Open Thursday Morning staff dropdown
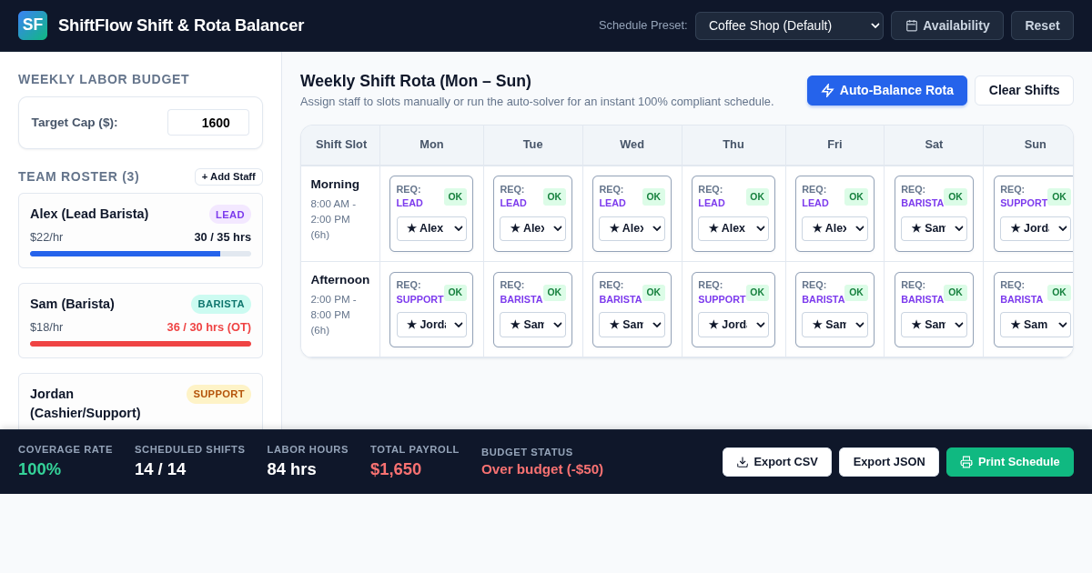This screenshot has width=1092, height=573. coord(733,228)
